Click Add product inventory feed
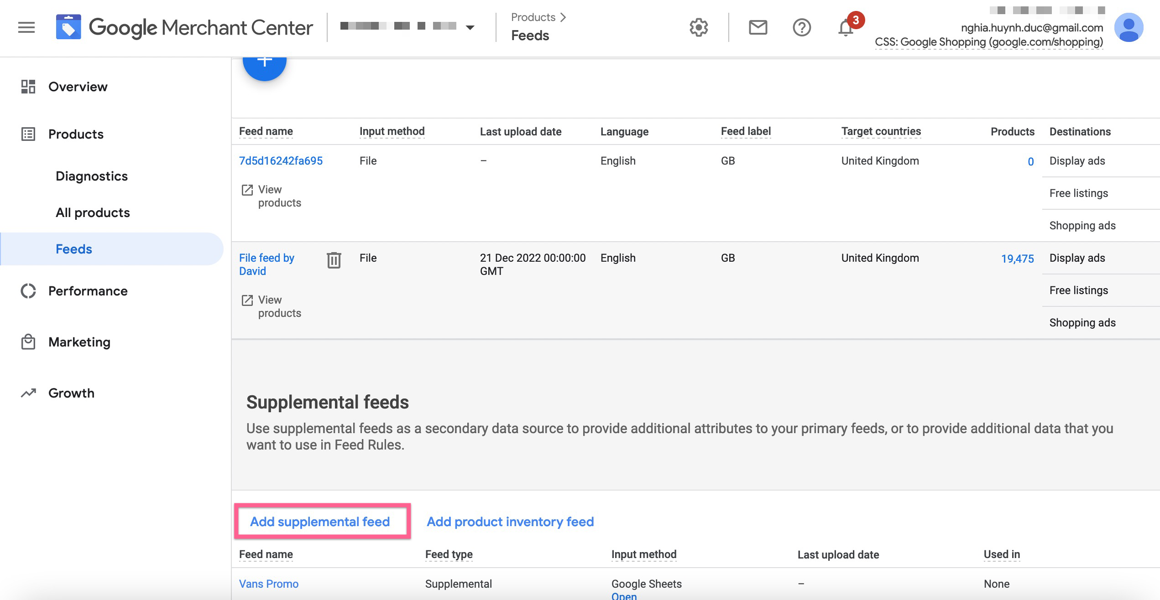The height and width of the screenshot is (600, 1160). (510, 522)
